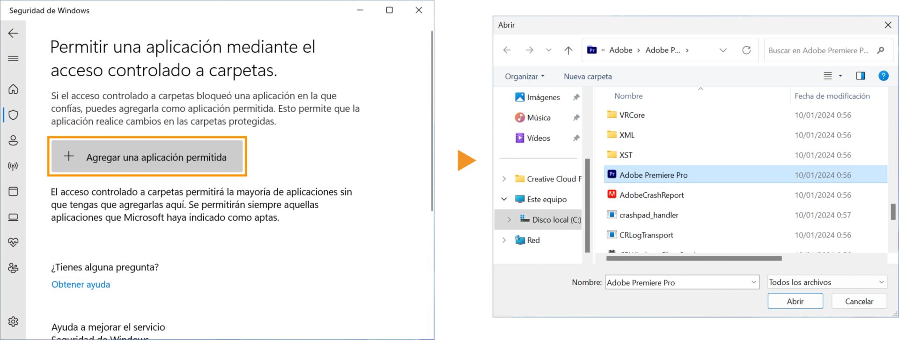This screenshot has width=899, height=340.
Task: Expand Creative Cloud Files tree node
Action: pyautogui.click(x=504, y=179)
